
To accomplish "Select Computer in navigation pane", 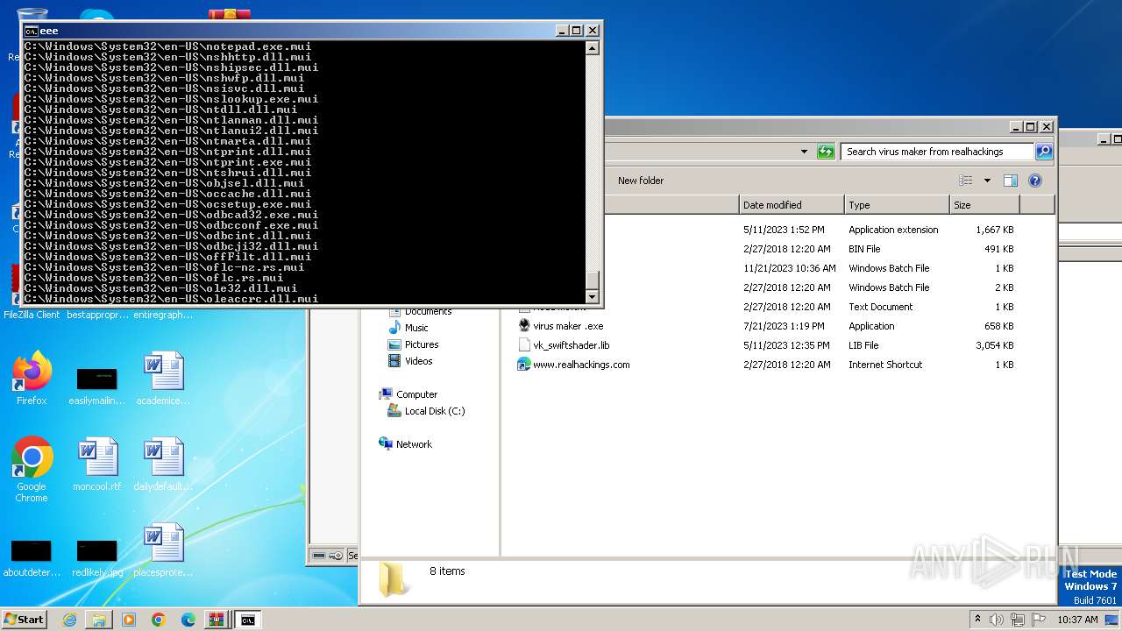I will (x=416, y=394).
